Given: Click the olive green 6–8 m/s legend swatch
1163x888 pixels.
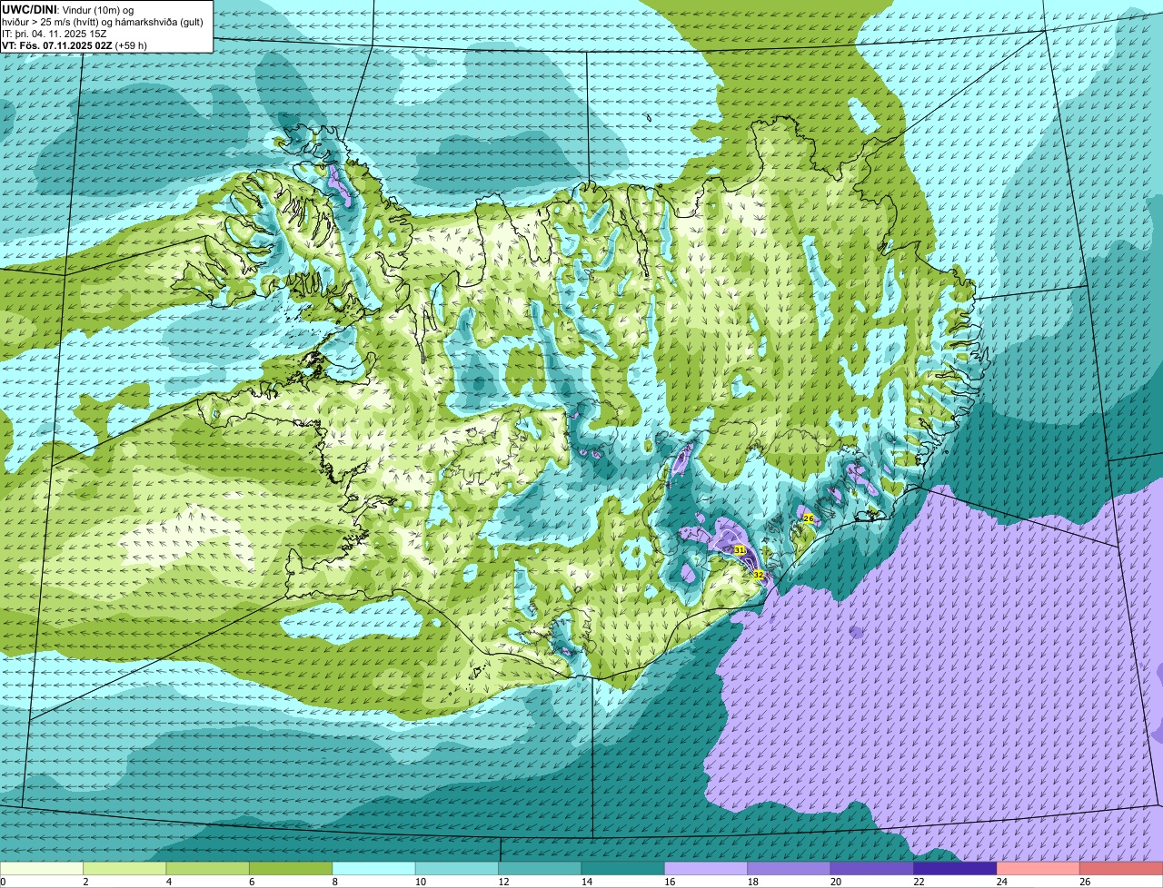Looking at the screenshot, I should [291, 868].
